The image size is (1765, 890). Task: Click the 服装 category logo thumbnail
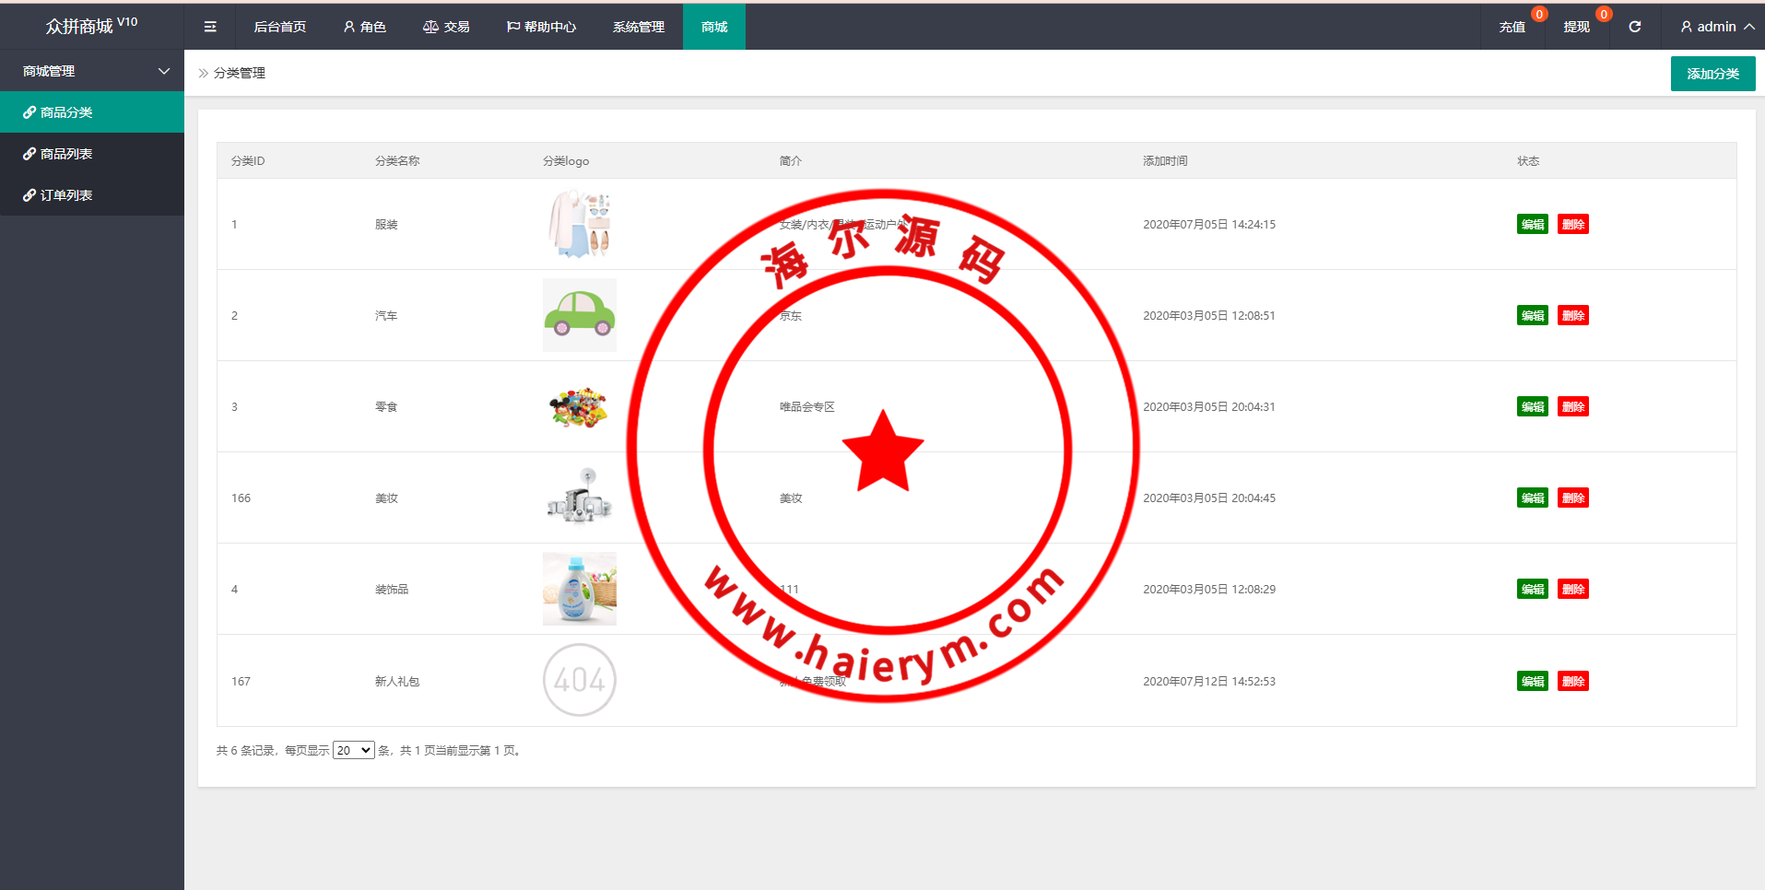579,224
